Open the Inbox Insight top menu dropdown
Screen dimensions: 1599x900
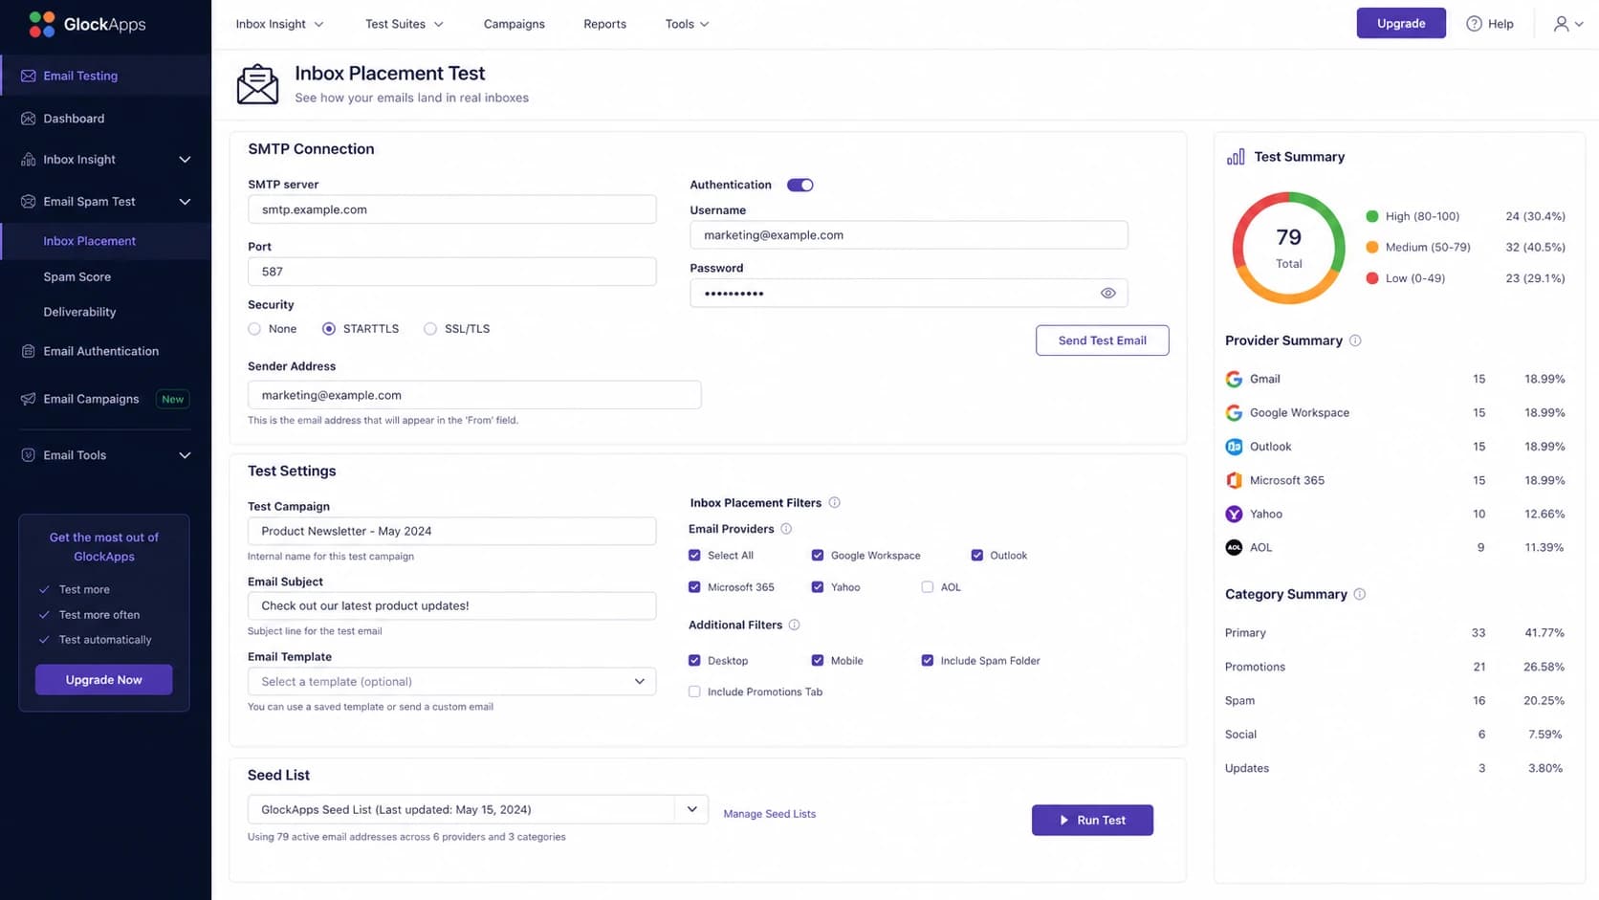279,24
